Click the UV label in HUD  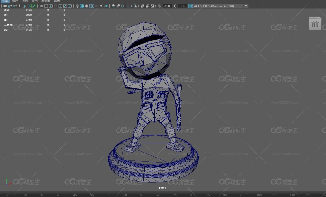pos(6,30)
